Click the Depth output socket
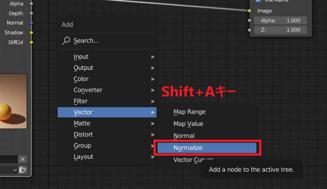Screen dimensions: 327x189 pyautogui.click(x=32, y=13)
